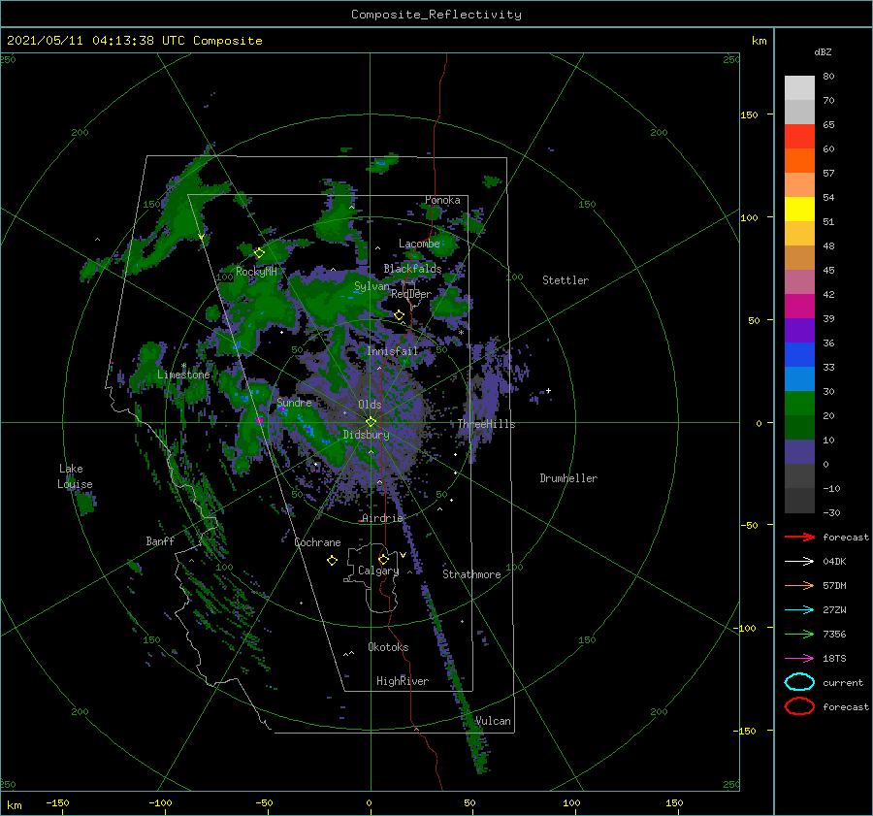Click the dBZ legend heading

coord(823,51)
